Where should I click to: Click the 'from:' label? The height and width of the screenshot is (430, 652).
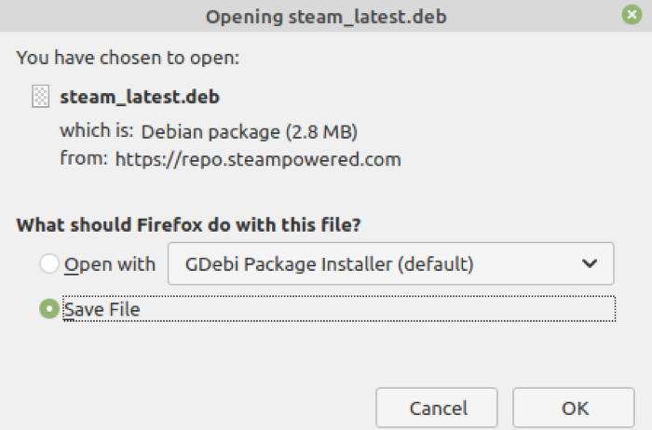point(84,159)
